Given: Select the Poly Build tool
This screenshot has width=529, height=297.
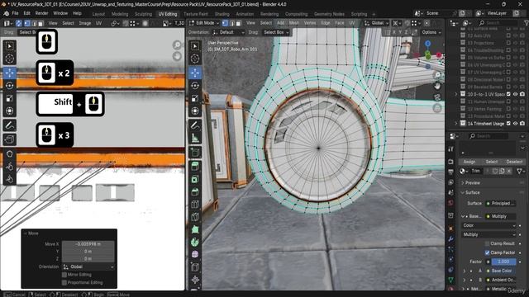Looking at the screenshot, I should [195, 229].
